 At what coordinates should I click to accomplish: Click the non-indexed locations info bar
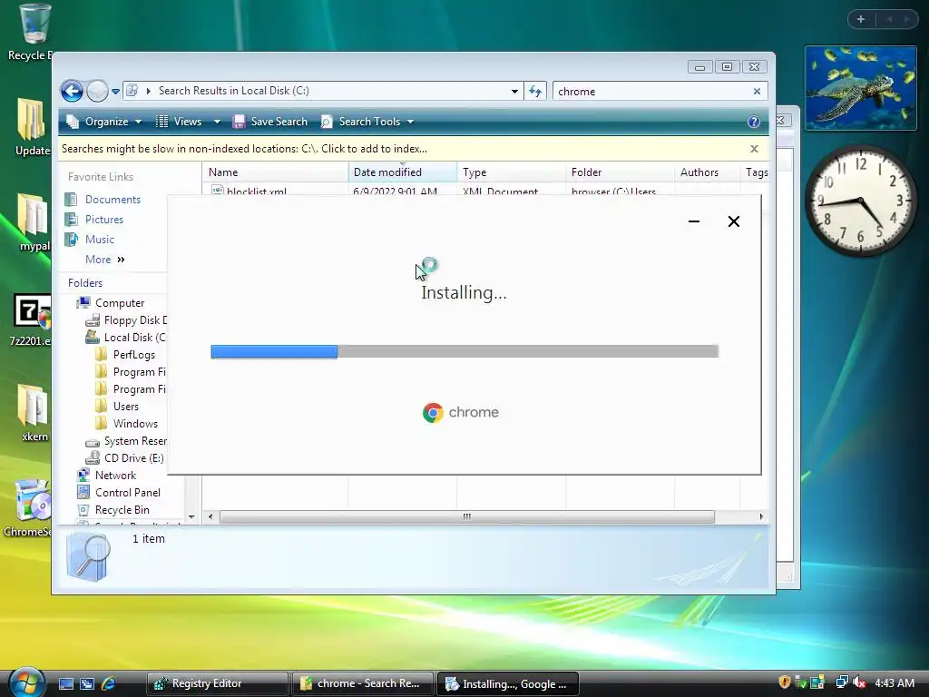tap(244, 149)
